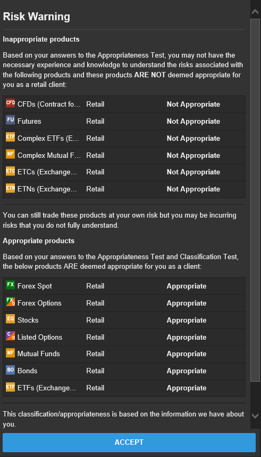Select the Stocks row label
Image resolution: width=261 pixels, height=457 pixels.
[x=28, y=320]
